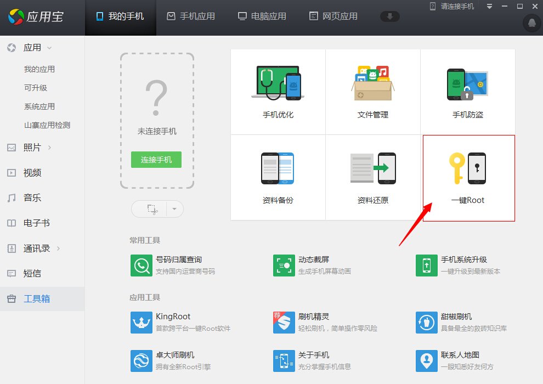This screenshot has height=384, width=543.
Task: Open the screenshot dropdown arrow below the phone
Action: tap(173, 209)
